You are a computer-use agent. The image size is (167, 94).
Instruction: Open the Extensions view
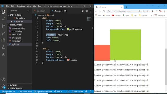point(3,40)
